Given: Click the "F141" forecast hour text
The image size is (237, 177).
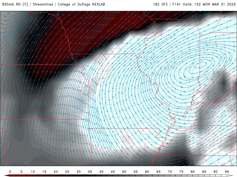Looking at the screenshot, I should coord(176,4).
